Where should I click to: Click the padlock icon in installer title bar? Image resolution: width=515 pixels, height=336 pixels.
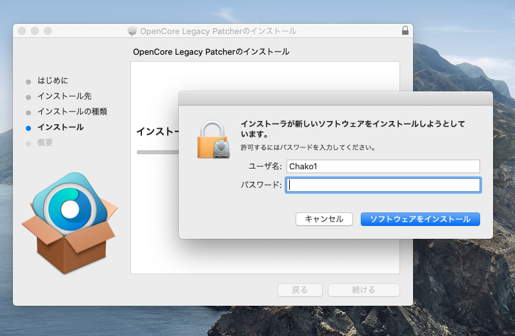(x=405, y=31)
